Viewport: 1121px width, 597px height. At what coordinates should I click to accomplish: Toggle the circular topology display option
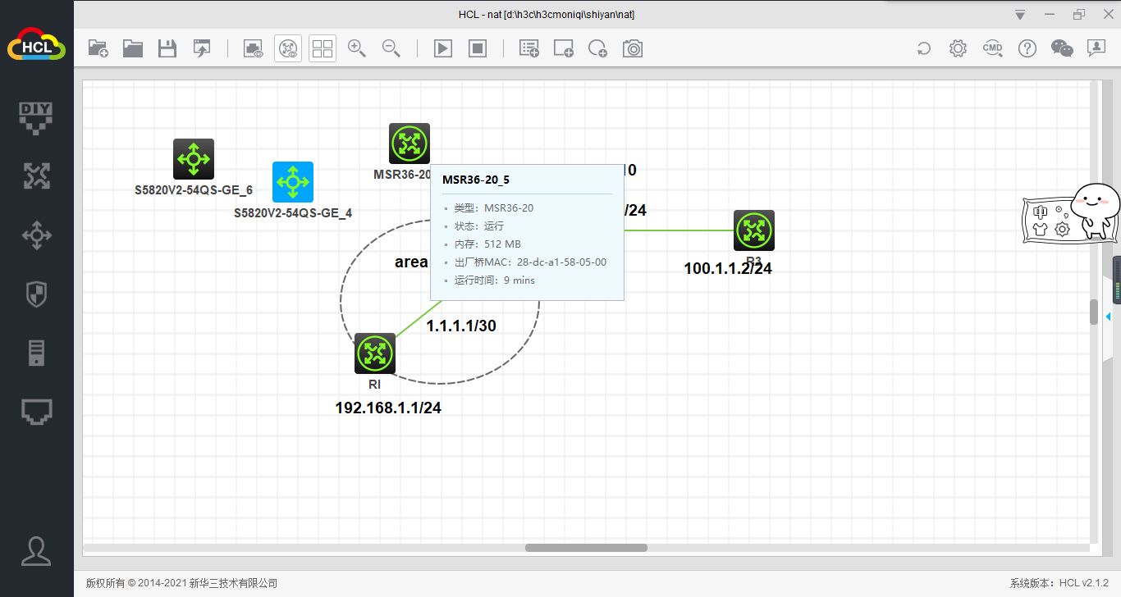pos(288,48)
